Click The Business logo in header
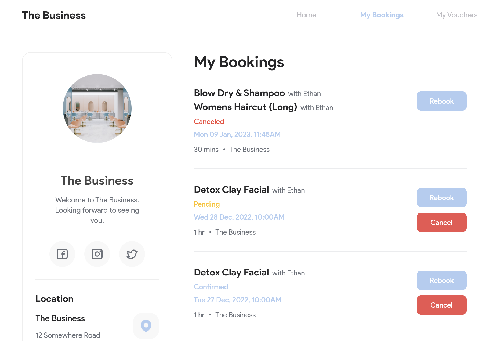 click(x=54, y=15)
